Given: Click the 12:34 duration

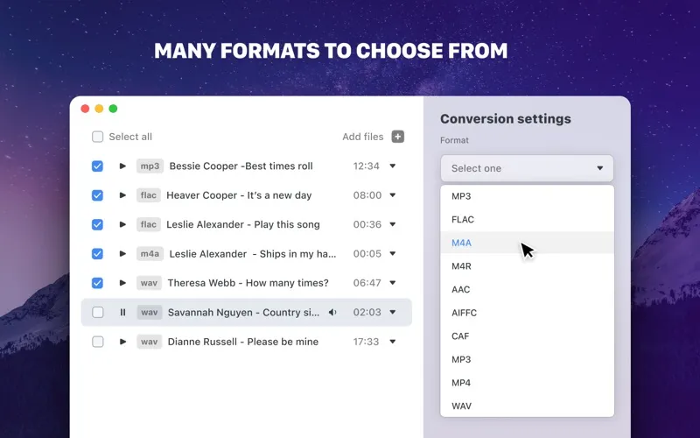Looking at the screenshot, I should tap(366, 166).
